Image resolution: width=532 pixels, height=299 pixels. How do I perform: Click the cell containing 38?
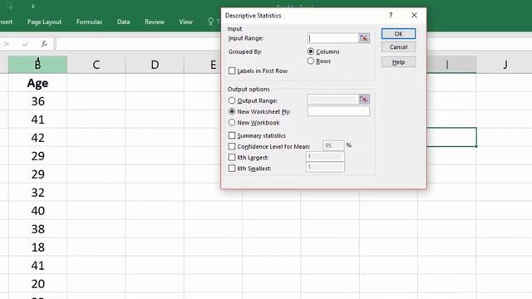coord(37,229)
